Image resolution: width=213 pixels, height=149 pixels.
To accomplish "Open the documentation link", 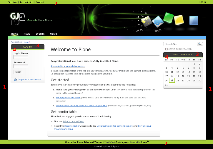I will point(72,126).
